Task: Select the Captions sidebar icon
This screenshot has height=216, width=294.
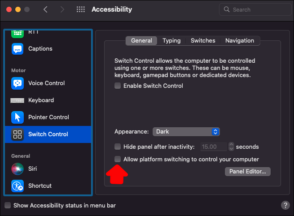Action: (18, 49)
